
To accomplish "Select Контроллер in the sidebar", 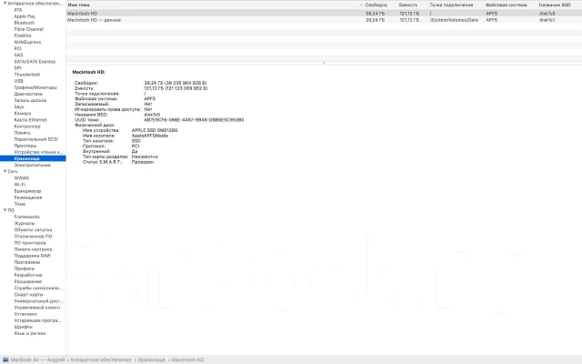I will (27, 126).
